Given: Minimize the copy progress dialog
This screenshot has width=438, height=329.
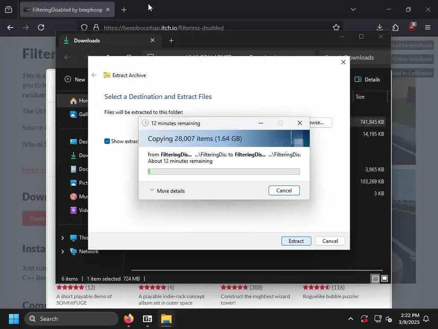Looking at the screenshot, I should tap(260, 123).
